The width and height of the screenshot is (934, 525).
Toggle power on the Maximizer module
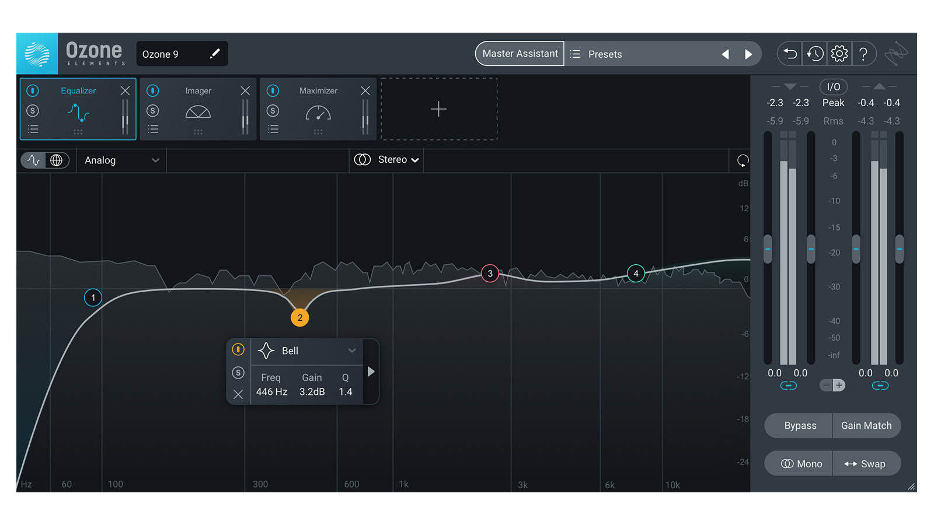tap(273, 90)
